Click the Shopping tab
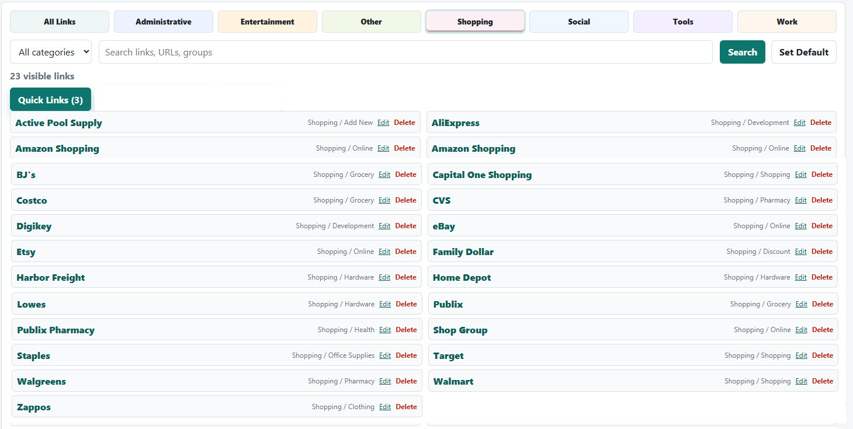The width and height of the screenshot is (853, 429). 475,22
